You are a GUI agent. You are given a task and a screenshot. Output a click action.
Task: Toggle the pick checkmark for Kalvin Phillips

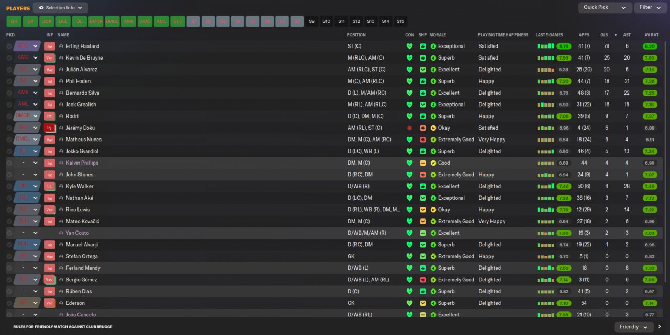(x=9, y=163)
